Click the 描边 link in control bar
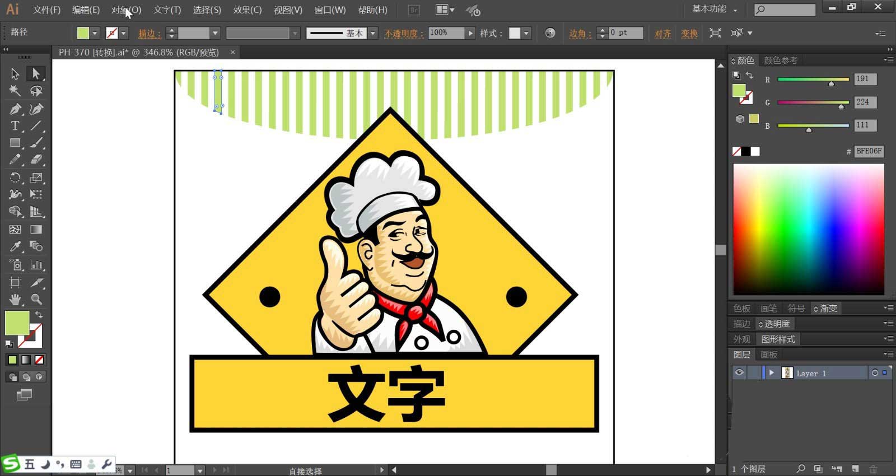The width and height of the screenshot is (896, 476). [150, 34]
